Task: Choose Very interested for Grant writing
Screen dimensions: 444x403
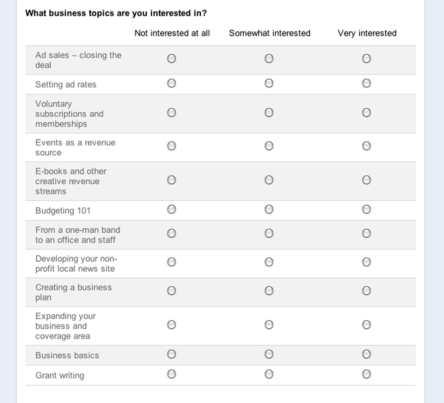Action: tap(366, 375)
